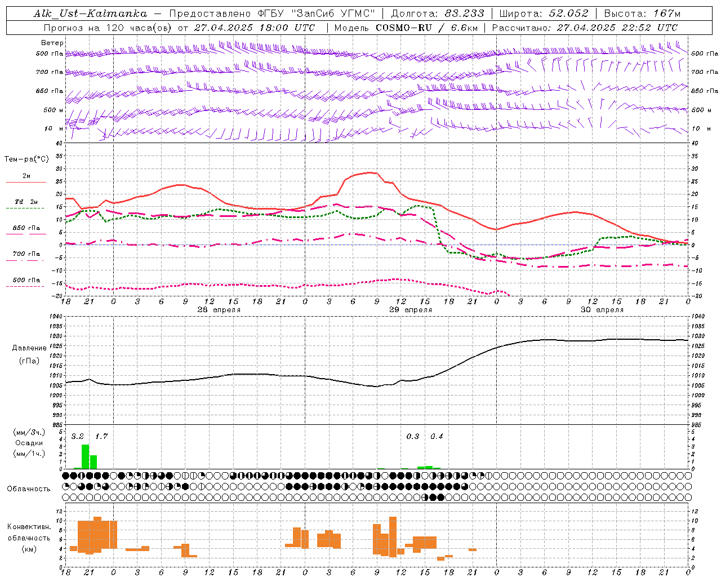Click the 'Конвективн.' convective cloud label

click(x=29, y=527)
